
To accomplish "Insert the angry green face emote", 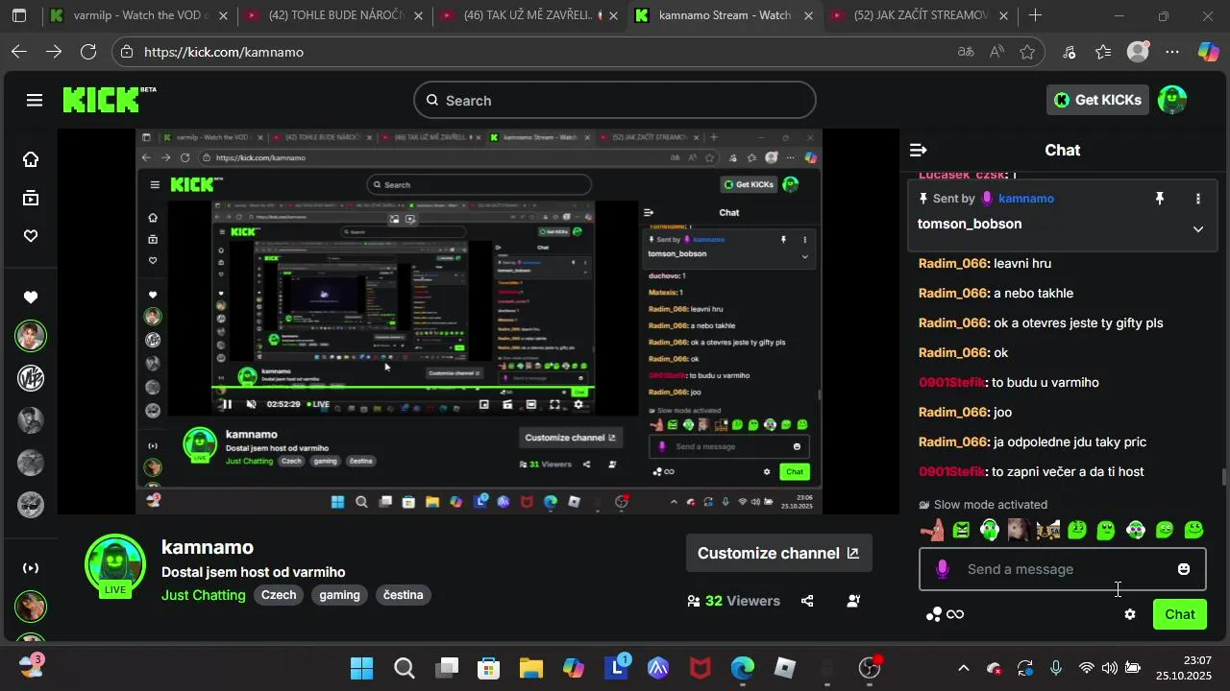I will [961, 530].
